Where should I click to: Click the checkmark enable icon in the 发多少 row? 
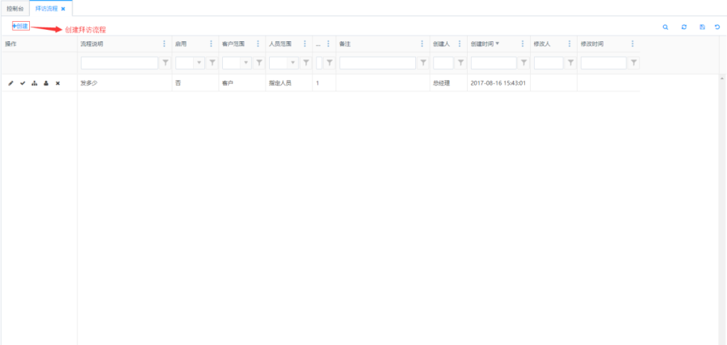click(23, 83)
